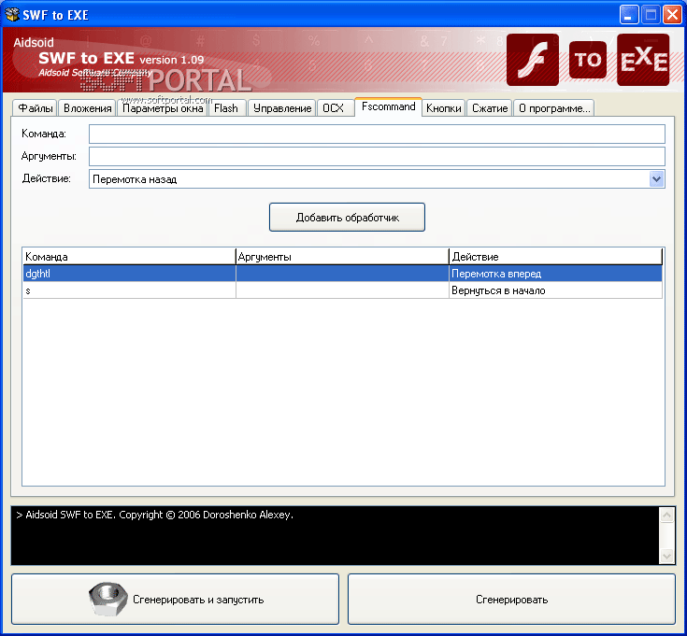Viewport: 687px width, 636px height.
Task: Click the copyright log text line
Action: coord(154,515)
